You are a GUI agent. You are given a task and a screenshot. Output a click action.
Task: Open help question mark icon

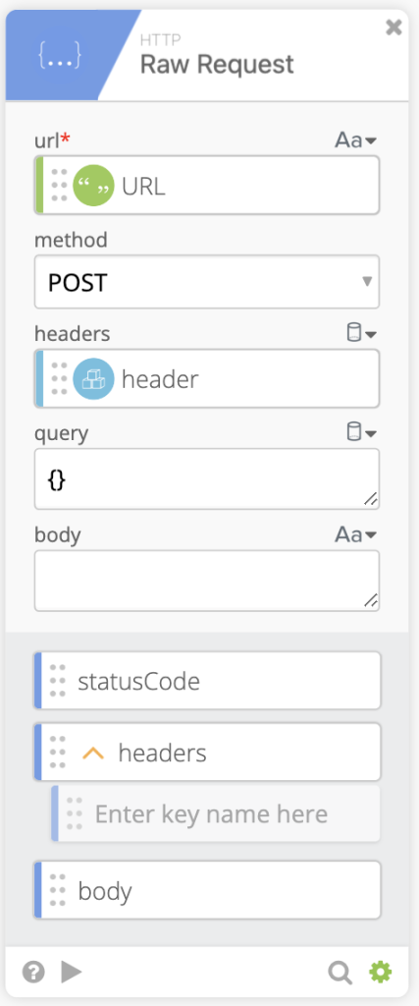coord(33,972)
